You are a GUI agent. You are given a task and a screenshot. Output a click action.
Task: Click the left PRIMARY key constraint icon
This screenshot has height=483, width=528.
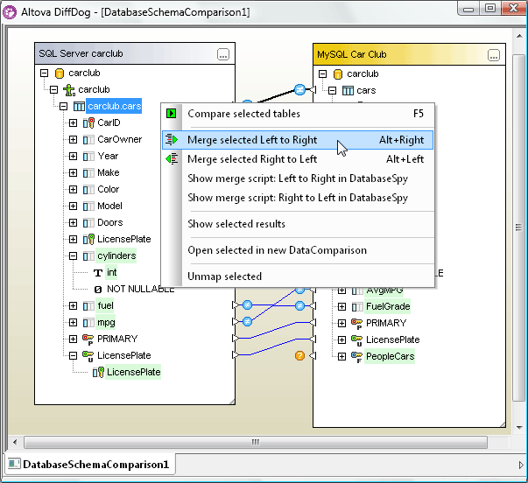(x=88, y=339)
